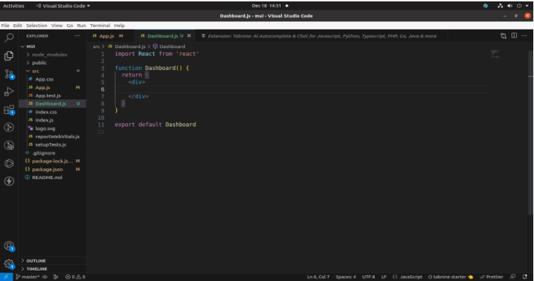Open changes compare icon in editor toolbar
The width and height of the screenshot is (534, 281).
tap(504, 35)
